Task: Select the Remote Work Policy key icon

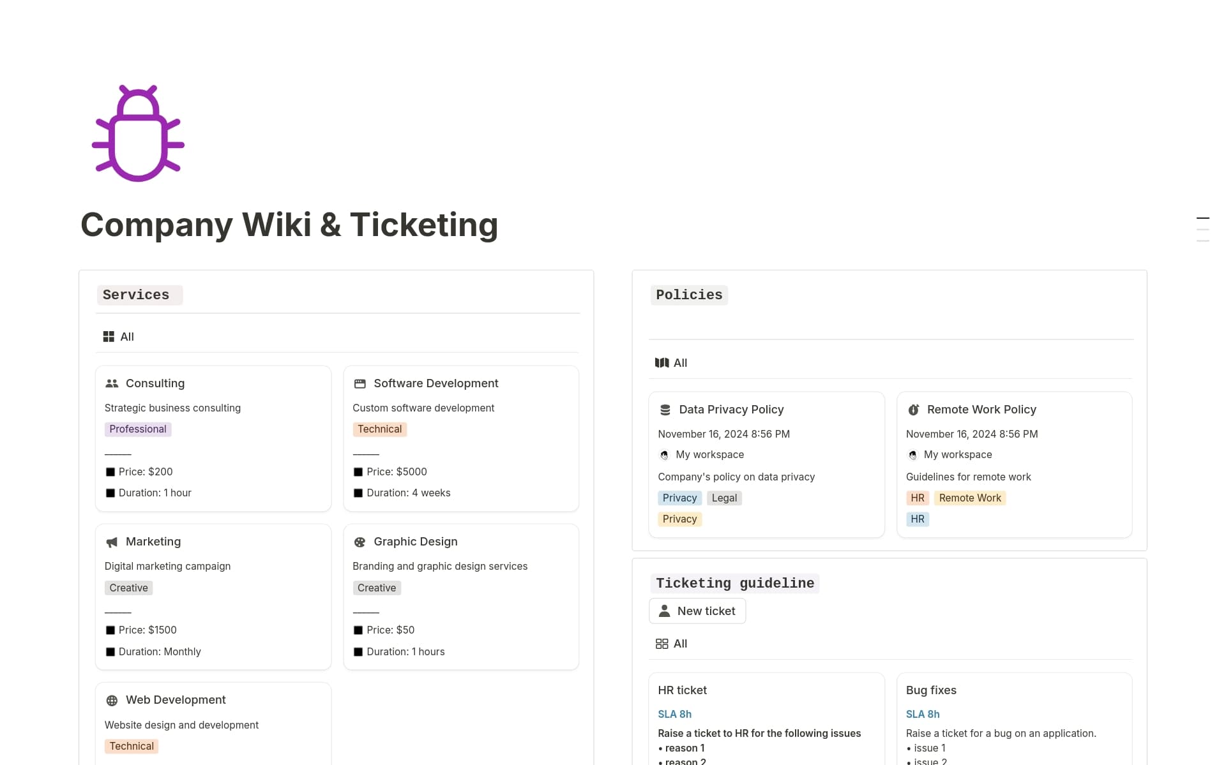Action: click(x=914, y=409)
